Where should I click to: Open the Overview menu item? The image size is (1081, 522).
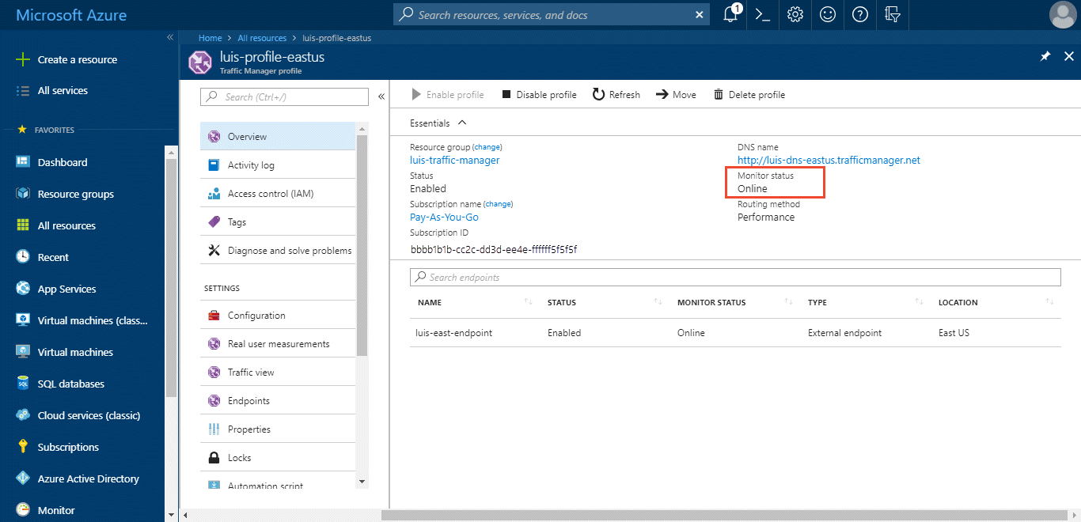point(278,137)
